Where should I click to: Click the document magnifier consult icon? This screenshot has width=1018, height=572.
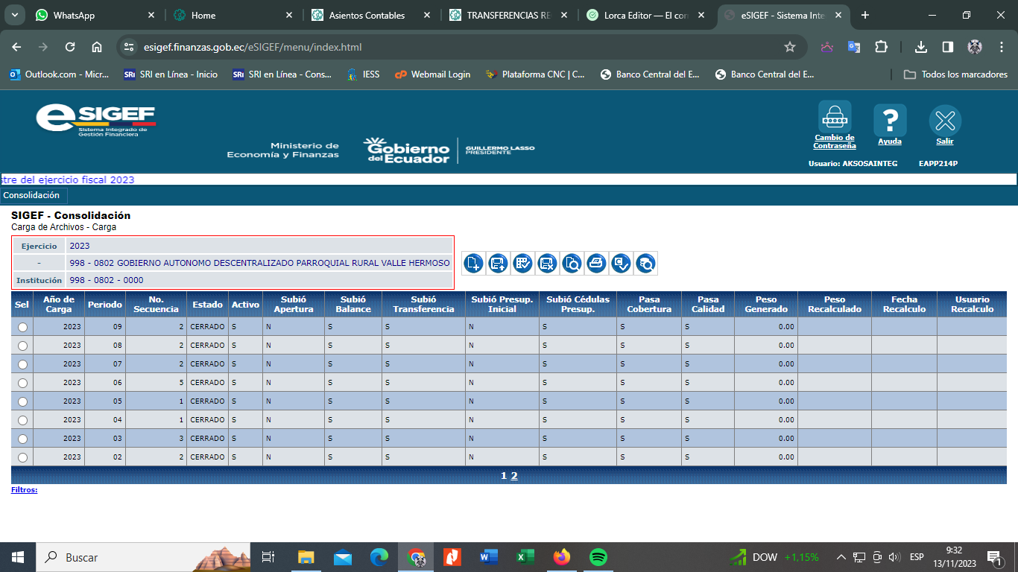572,263
